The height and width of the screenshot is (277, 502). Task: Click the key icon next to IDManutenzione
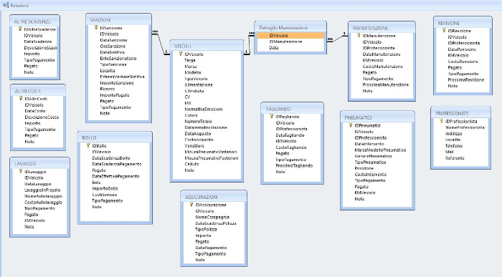(x=359, y=36)
